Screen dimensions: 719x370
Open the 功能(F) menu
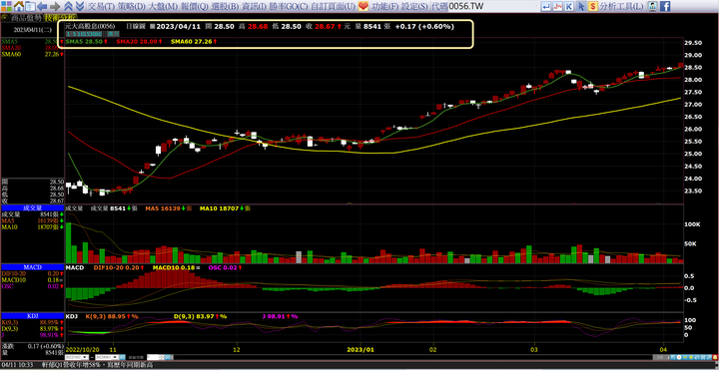(x=385, y=6)
